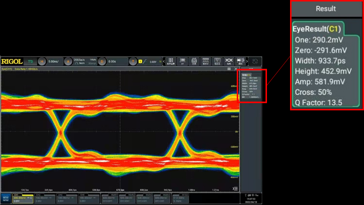Image resolution: width=364 pixels, height=205 pixels.
Task: Click the system status icons above the clock
Action: pos(251,195)
